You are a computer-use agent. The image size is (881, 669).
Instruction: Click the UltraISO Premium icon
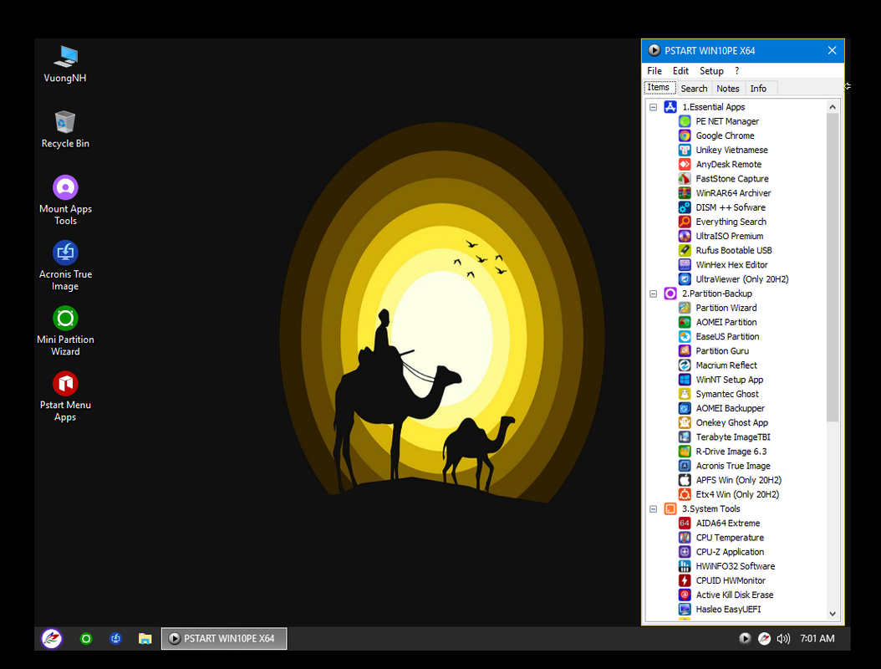(x=685, y=236)
